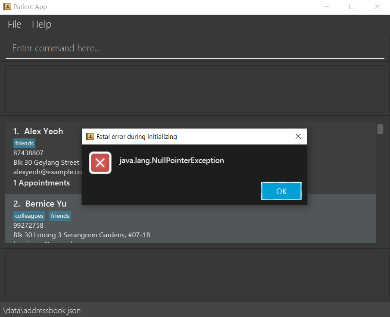Click phone number 87438807
Image resolution: width=390 pixels, height=317 pixels.
pyautogui.click(x=28, y=153)
